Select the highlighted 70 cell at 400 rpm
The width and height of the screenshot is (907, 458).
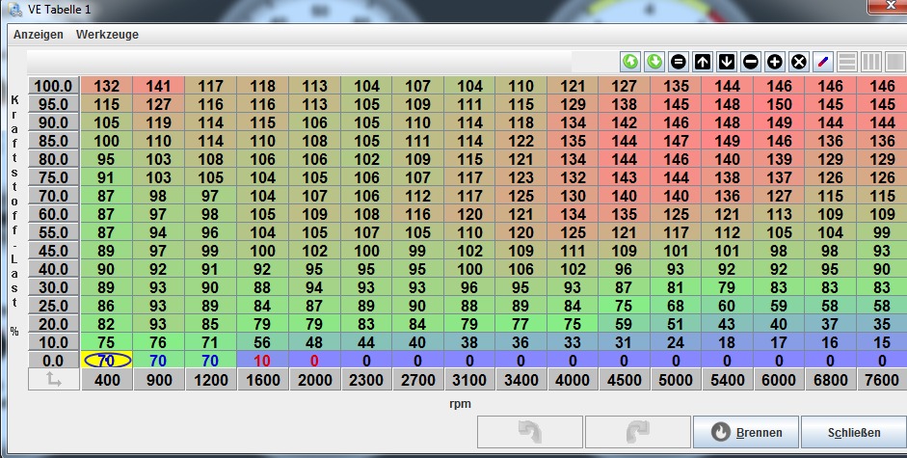(106, 361)
